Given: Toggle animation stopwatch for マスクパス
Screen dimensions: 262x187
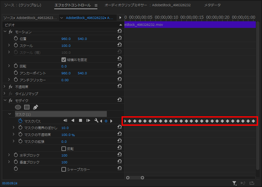Looking at the screenshot, I should coord(20,121).
